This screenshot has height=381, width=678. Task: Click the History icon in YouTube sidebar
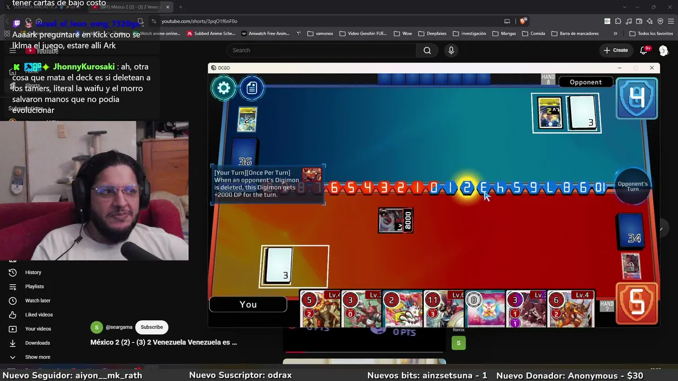[x=13, y=273]
